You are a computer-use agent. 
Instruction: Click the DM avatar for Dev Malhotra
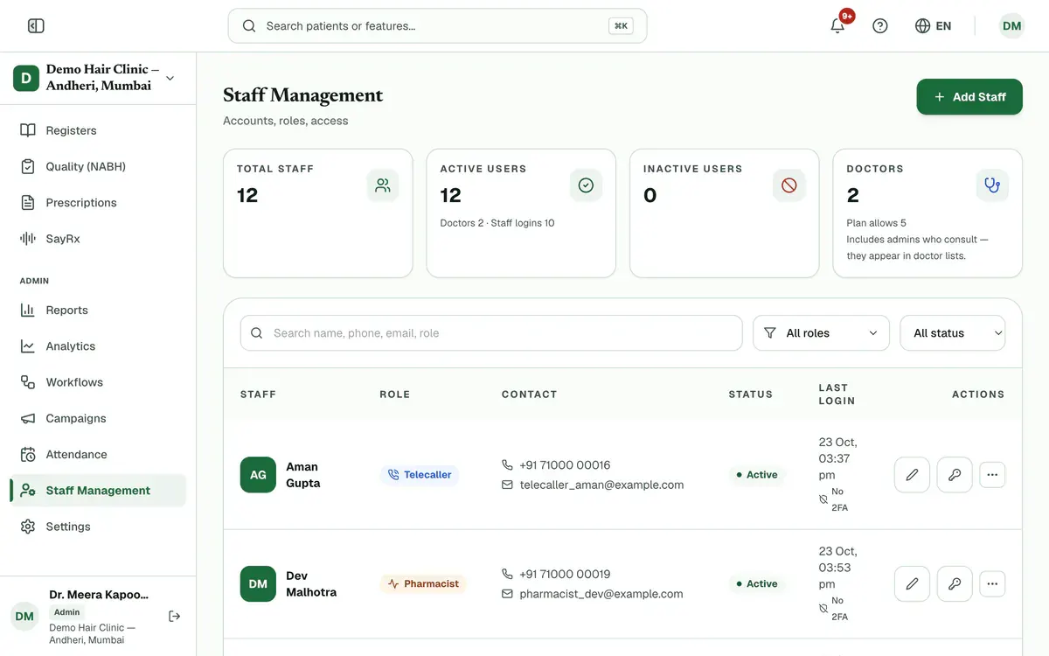[x=258, y=583]
